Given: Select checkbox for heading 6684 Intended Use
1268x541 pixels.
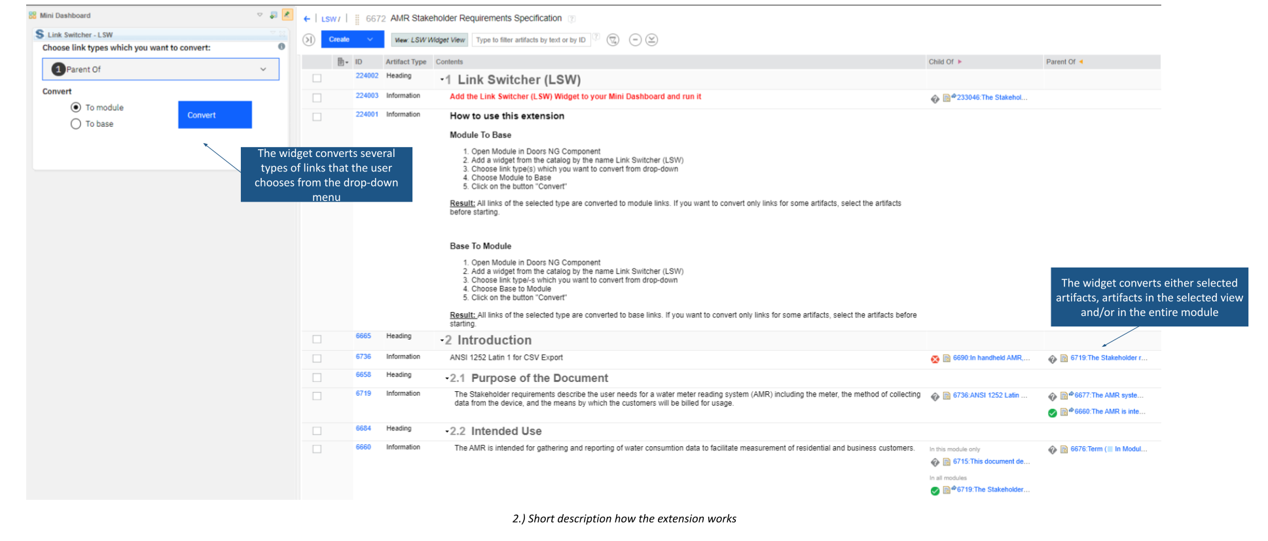Looking at the screenshot, I should point(317,431).
